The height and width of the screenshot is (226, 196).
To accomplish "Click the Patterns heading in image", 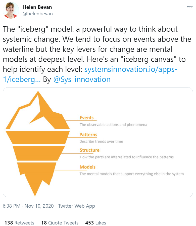I will click(x=88, y=135).
